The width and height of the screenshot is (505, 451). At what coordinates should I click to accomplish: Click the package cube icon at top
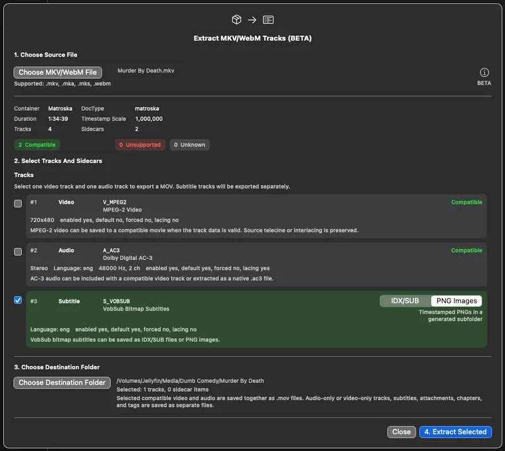236,20
